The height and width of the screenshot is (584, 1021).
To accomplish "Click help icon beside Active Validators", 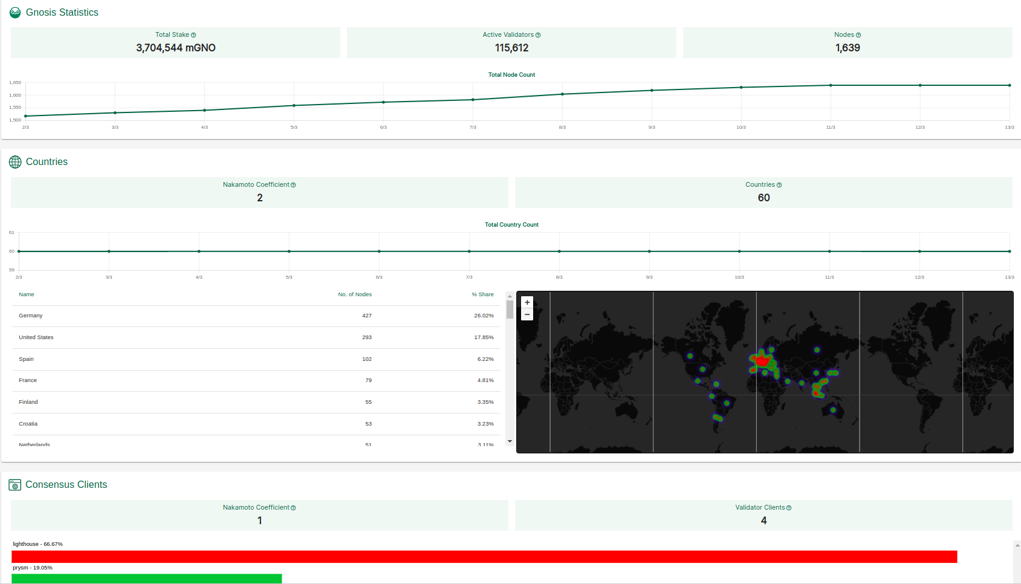I will pyautogui.click(x=538, y=35).
